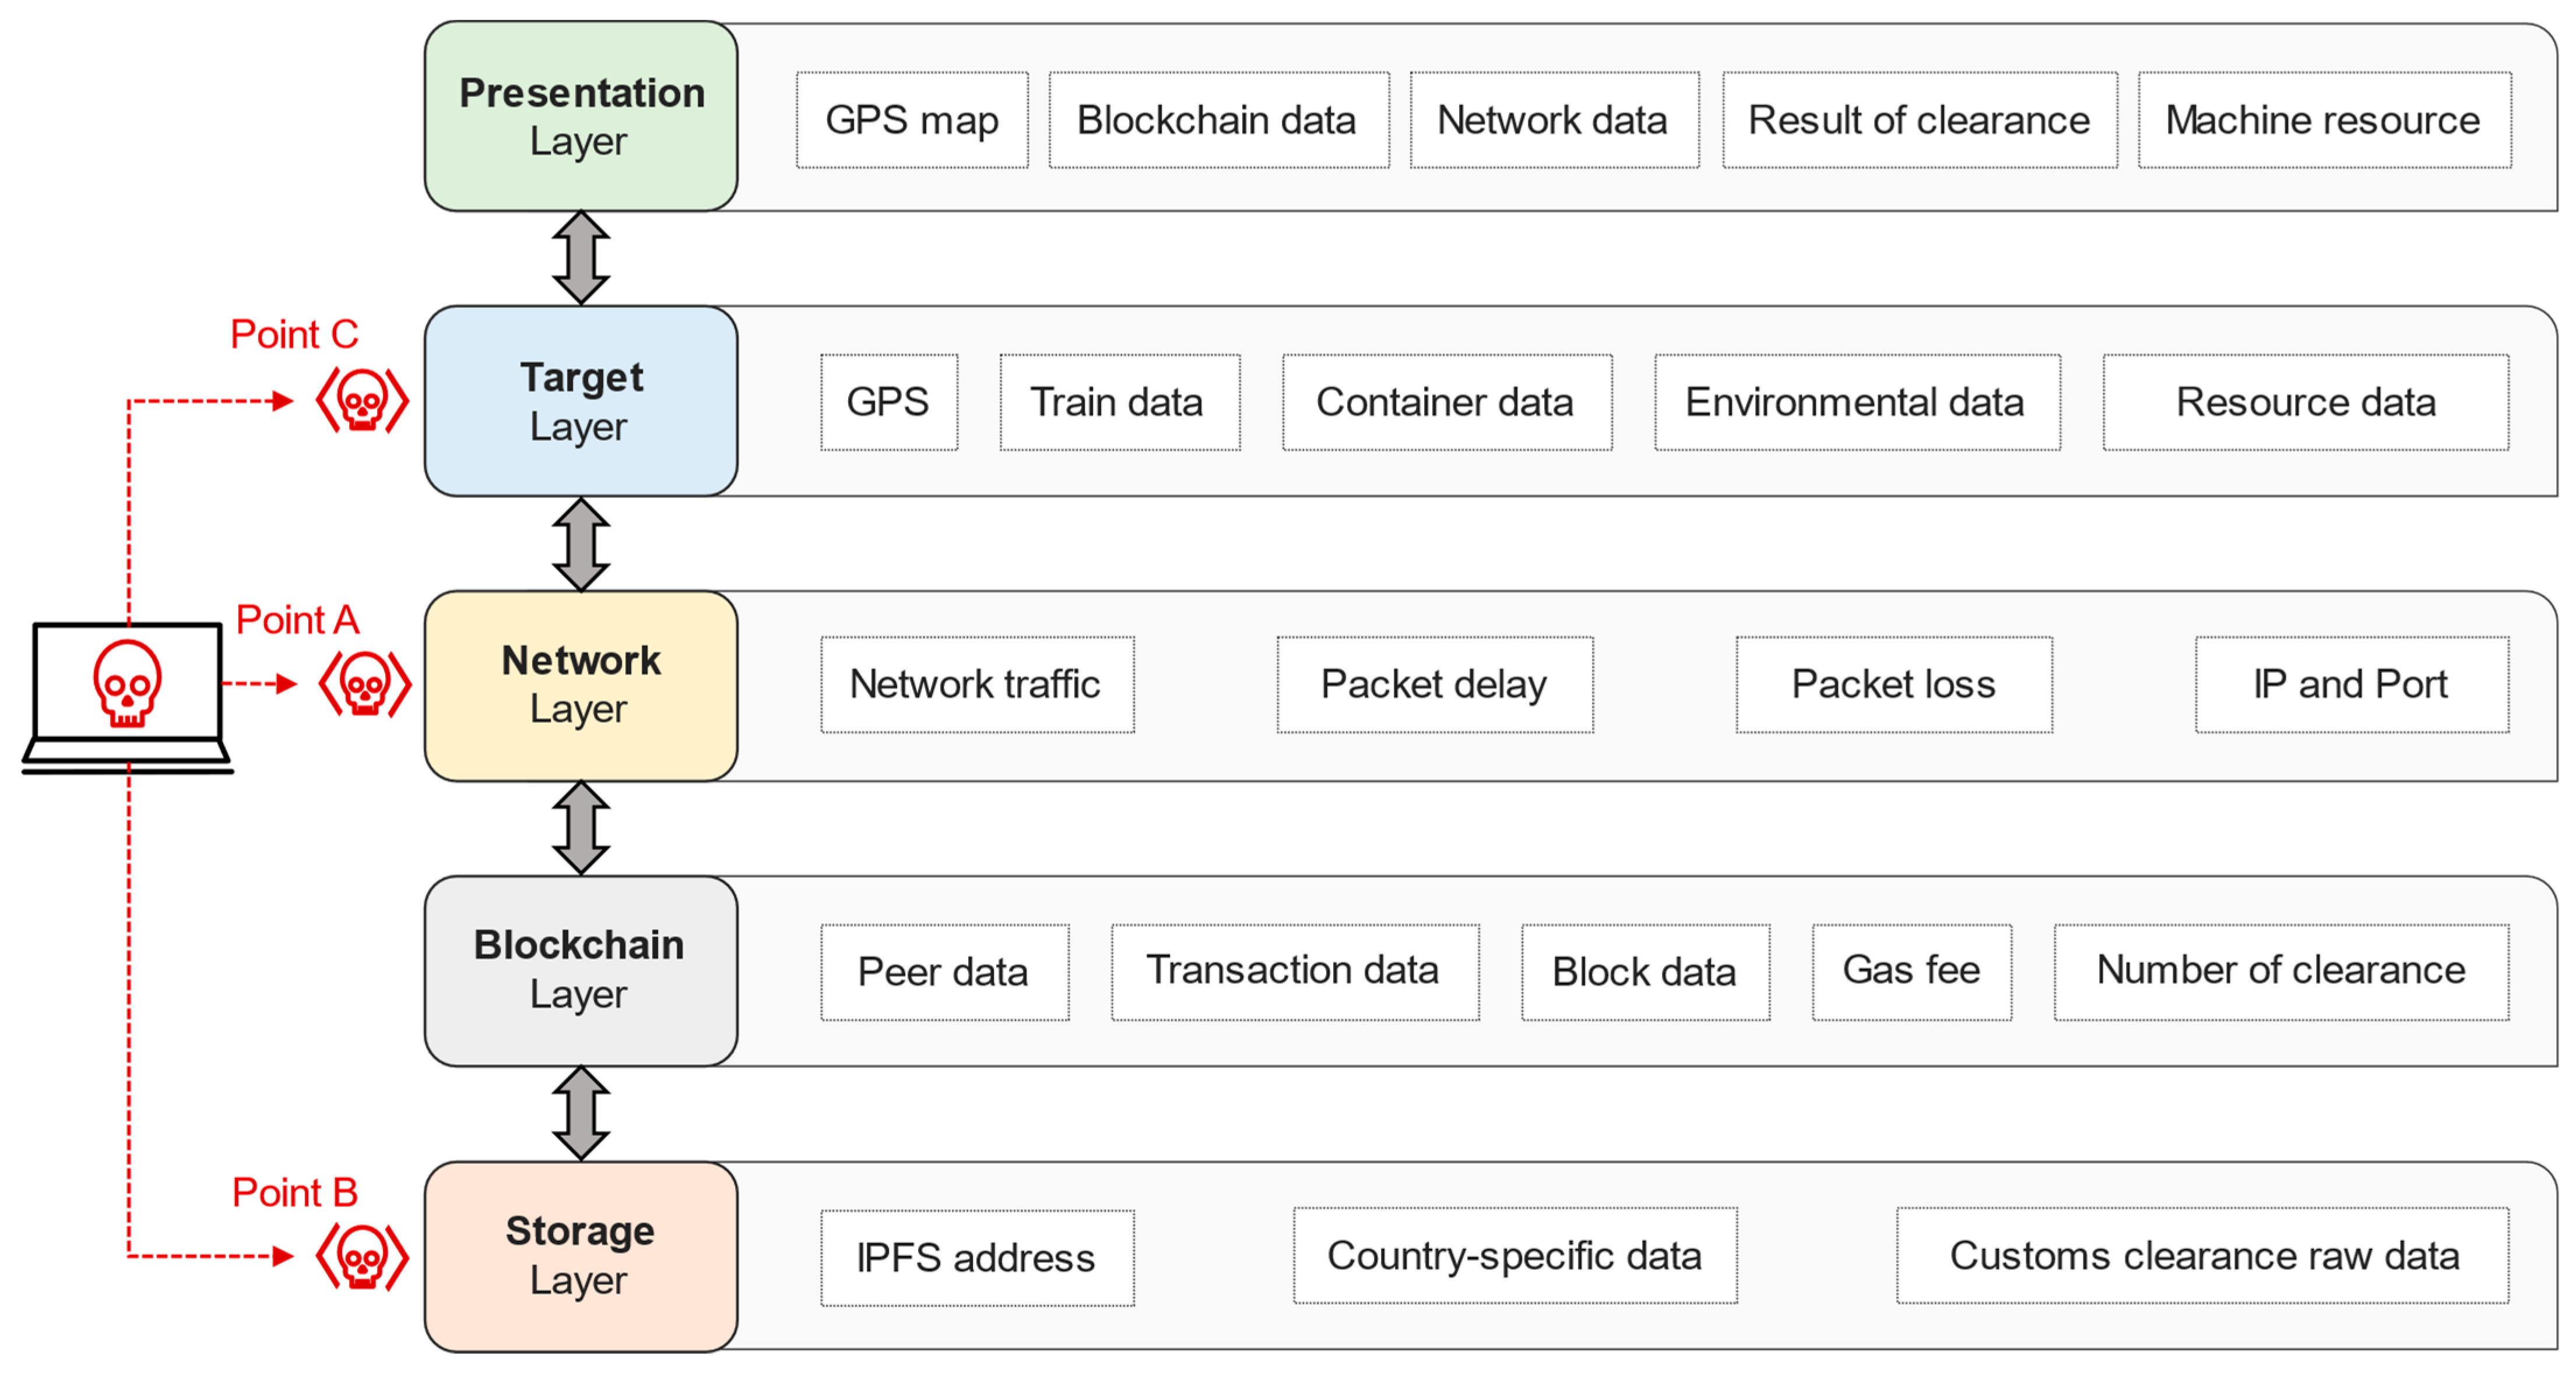Click the Storage Layer block

581,1256
